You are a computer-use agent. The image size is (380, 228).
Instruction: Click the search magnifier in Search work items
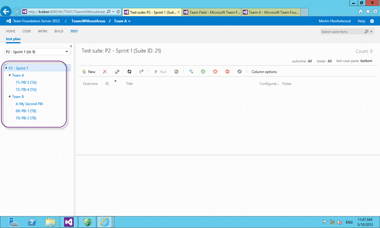366,31
